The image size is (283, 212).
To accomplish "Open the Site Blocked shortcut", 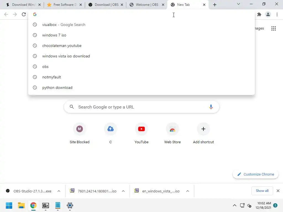I will 79,133.
